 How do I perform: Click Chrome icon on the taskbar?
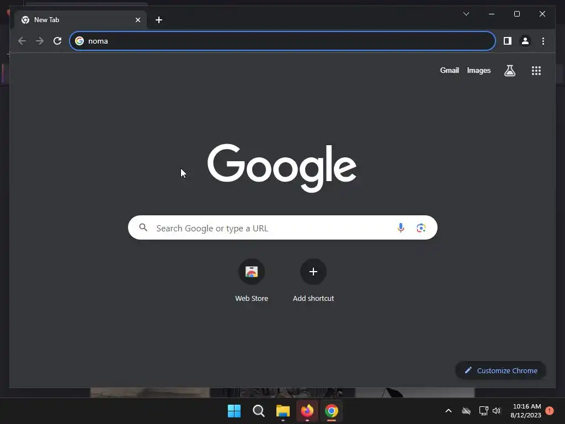[x=331, y=411]
